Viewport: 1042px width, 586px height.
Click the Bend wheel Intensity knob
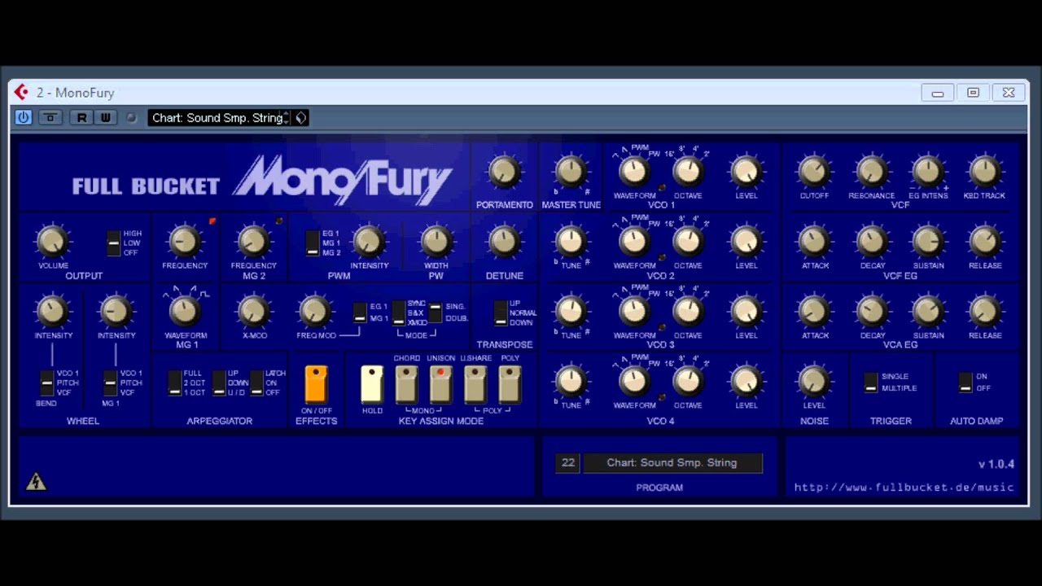click(52, 311)
